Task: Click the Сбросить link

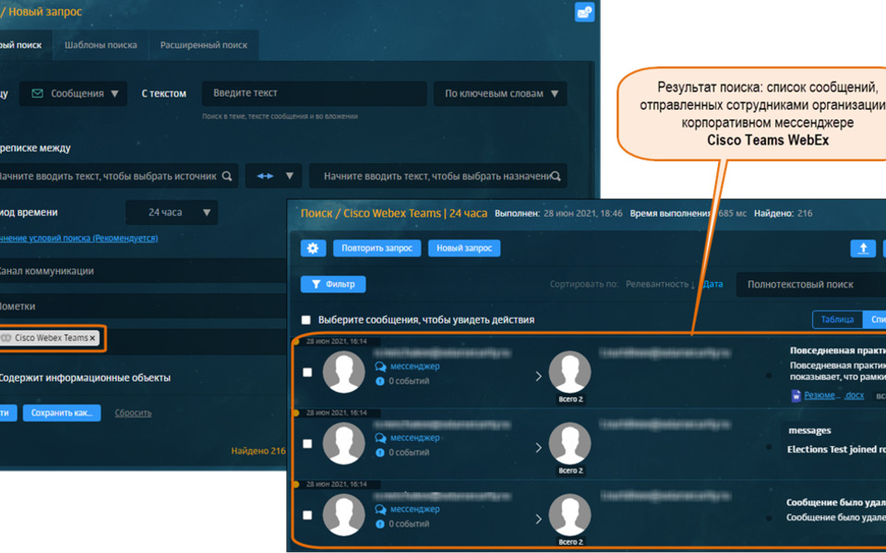Action: pos(133,413)
